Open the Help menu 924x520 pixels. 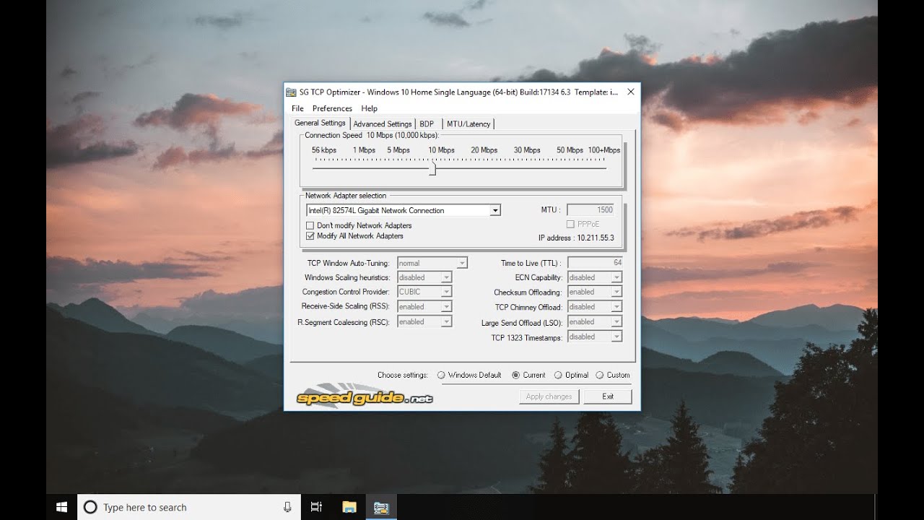tap(369, 108)
